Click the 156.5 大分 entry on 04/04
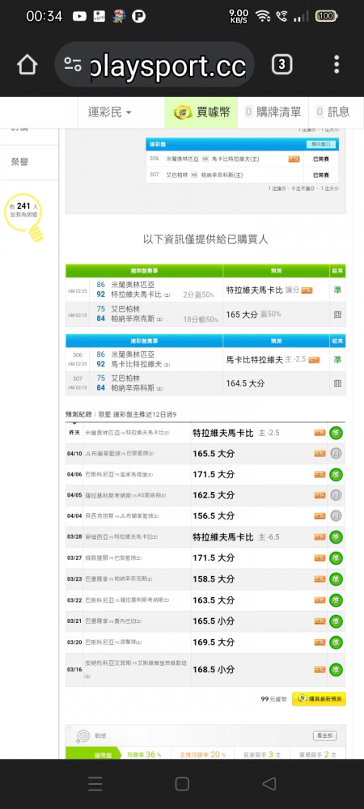Image resolution: width=364 pixels, height=809 pixels. 214,516
